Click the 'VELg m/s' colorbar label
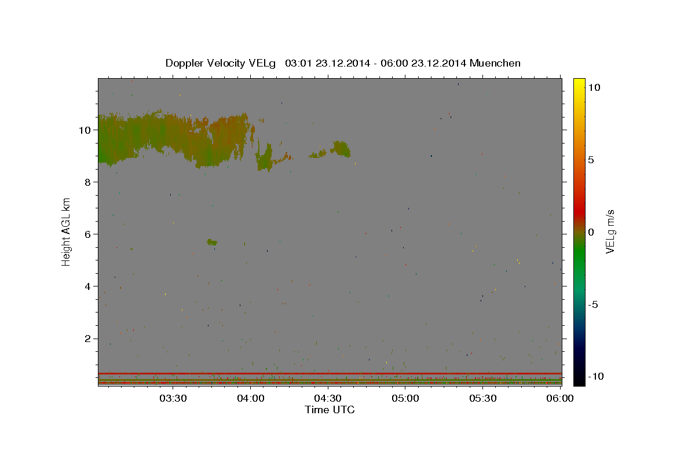695x463 pixels. 610,231
